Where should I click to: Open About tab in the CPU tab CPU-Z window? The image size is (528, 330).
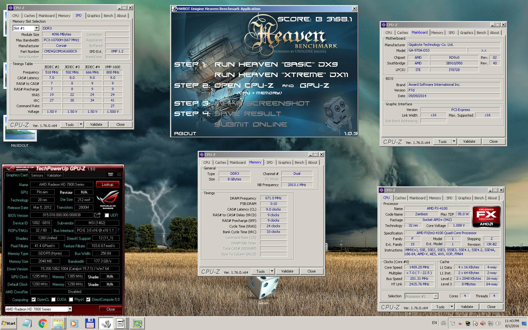click(492, 198)
